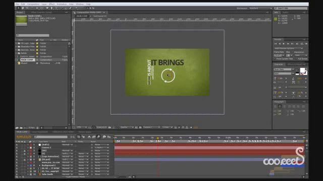Click the white fill color swatch
The image size is (323, 181).
(x=302, y=70)
